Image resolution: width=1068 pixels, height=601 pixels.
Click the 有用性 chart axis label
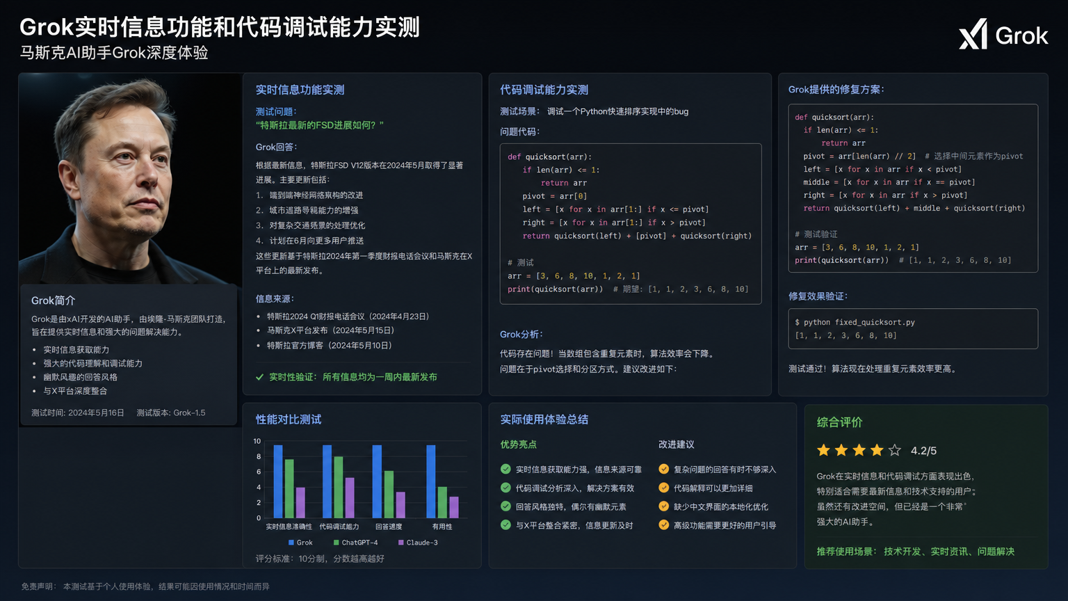442,527
